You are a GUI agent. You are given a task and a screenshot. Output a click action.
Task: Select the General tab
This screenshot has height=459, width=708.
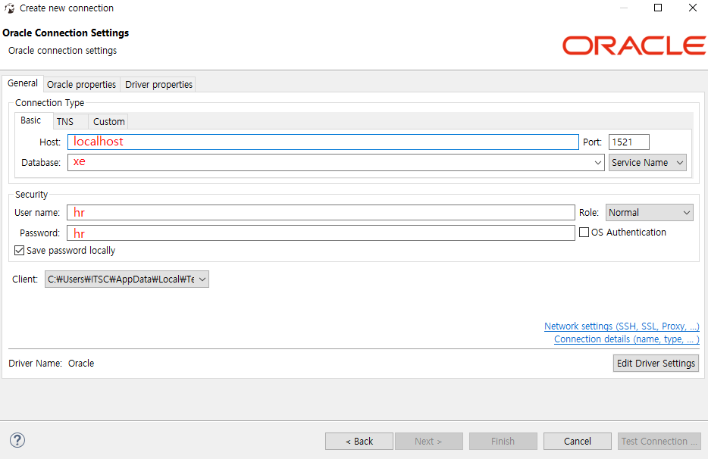click(23, 83)
